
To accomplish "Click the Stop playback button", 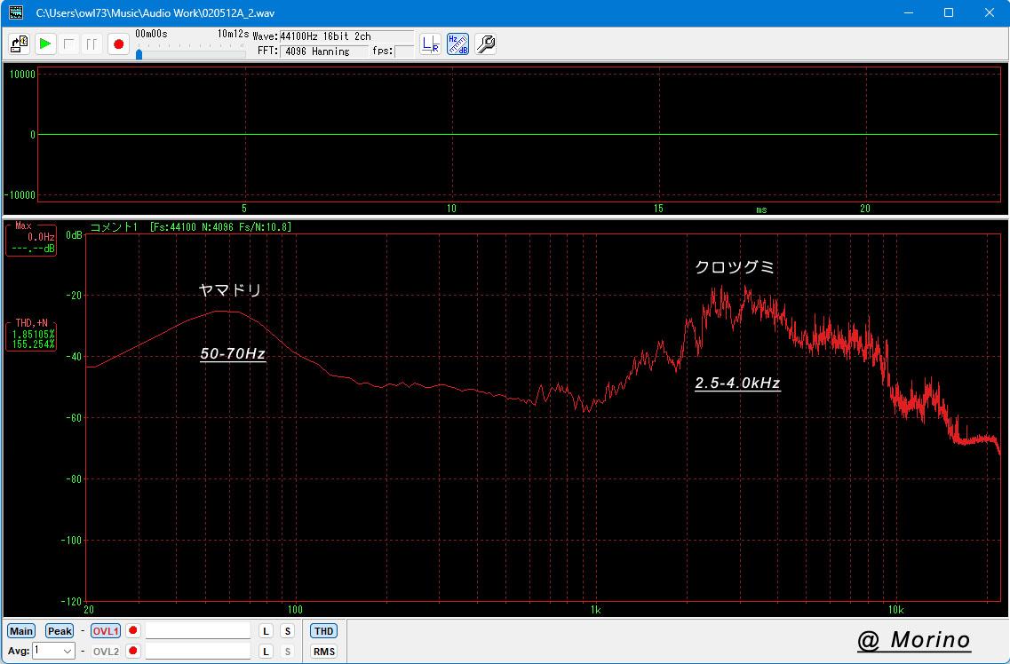I will click(69, 43).
